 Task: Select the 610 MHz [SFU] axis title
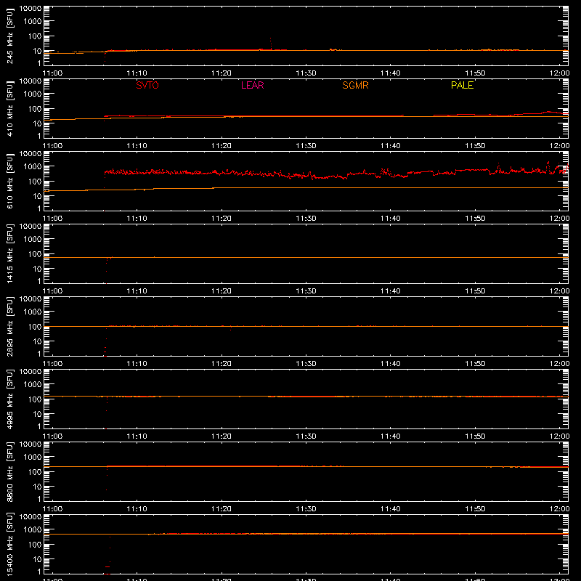(10, 181)
